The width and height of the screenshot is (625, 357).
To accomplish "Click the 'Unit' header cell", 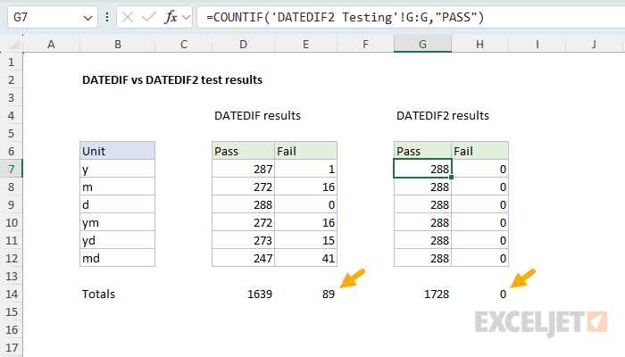I will 117,151.
